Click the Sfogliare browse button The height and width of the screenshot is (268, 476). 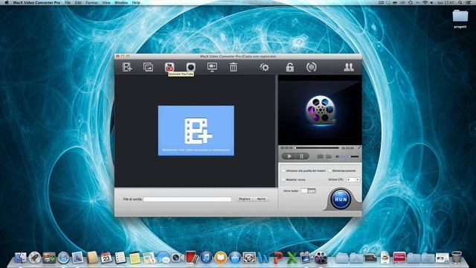pyautogui.click(x=245, y=199)
